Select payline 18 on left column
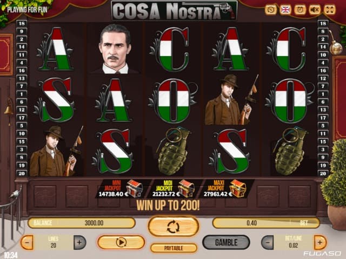Image resolution: width=346 pixels, height=259 pixels. pos(22,23)
